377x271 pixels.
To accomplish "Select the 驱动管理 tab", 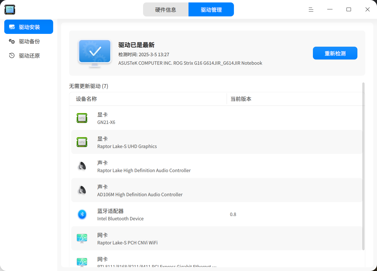I will [211, 10].
